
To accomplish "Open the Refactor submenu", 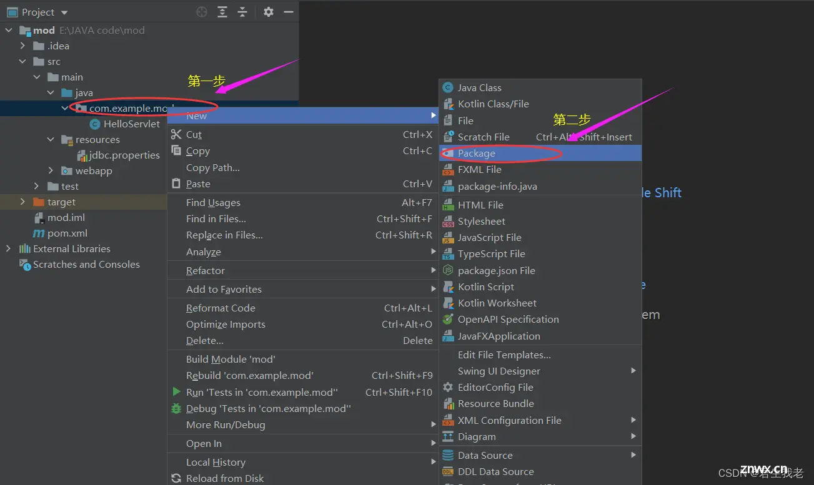I will (x=302, y=270).
